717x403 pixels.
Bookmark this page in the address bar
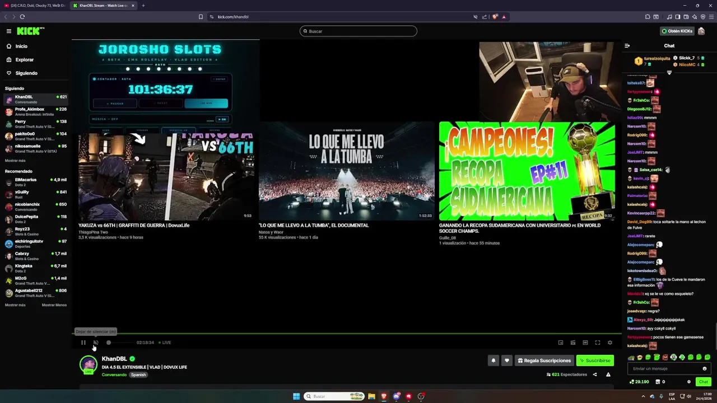(x=201, y=17)
